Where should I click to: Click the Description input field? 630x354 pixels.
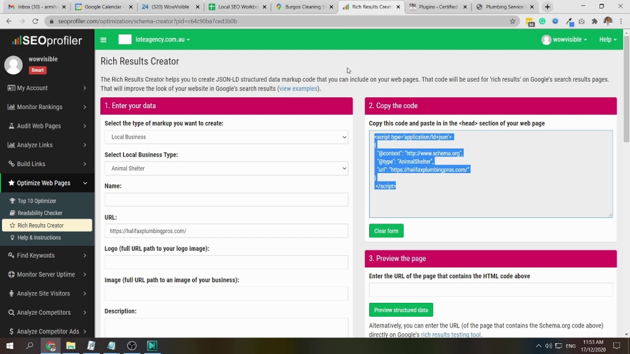pyautogui.click(x=226, y=328)
